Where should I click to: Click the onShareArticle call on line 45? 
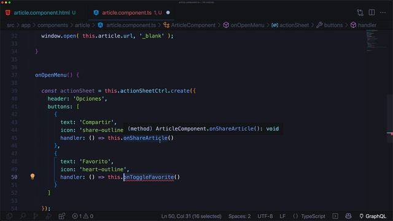click(148, 138)
